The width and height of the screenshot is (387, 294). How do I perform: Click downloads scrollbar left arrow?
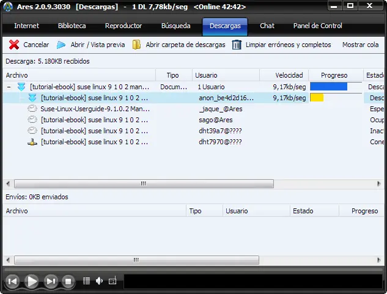[x=8, y=183]
